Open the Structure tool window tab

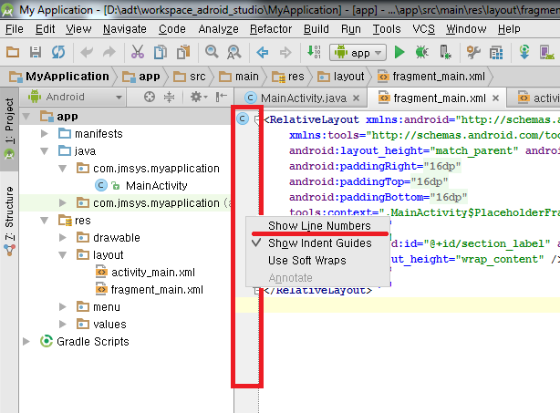tap(9, 222)
